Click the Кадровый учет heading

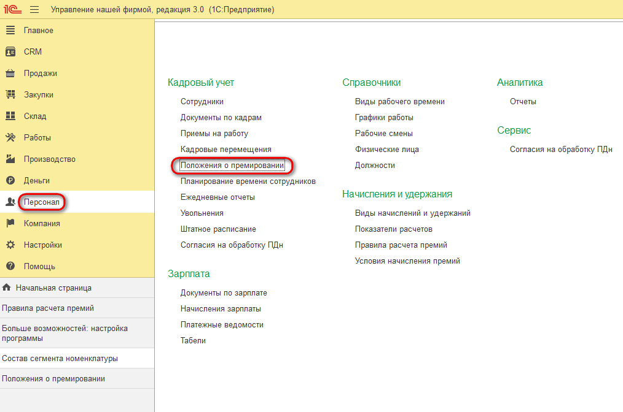(x=201, y=83)
